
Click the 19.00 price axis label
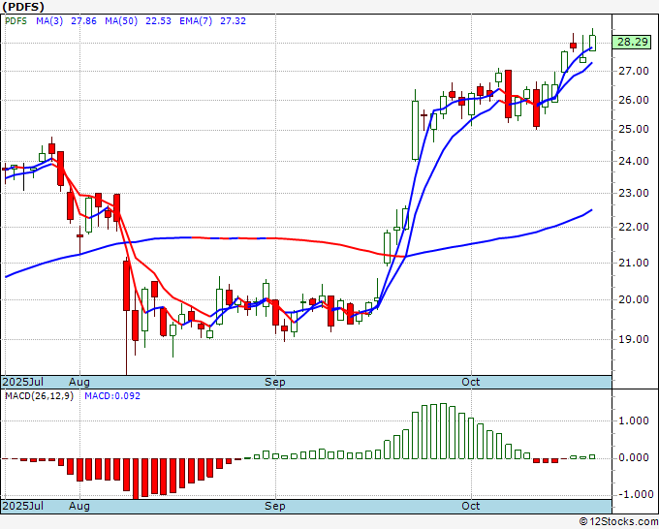coord(634,339)
